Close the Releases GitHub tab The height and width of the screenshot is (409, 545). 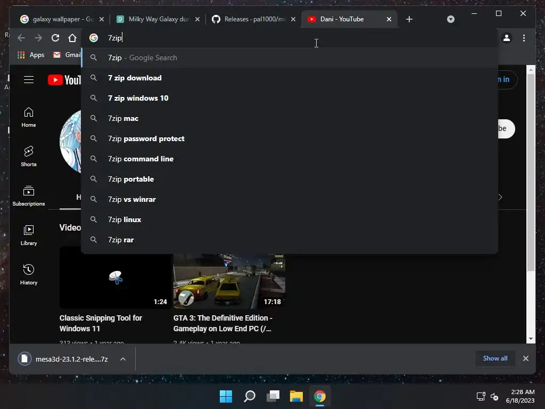coord(293,19)
